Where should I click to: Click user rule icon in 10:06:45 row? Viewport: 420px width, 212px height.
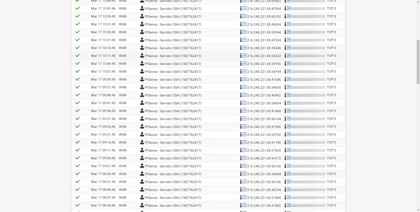pyautogui.click(x=142, y=63)
